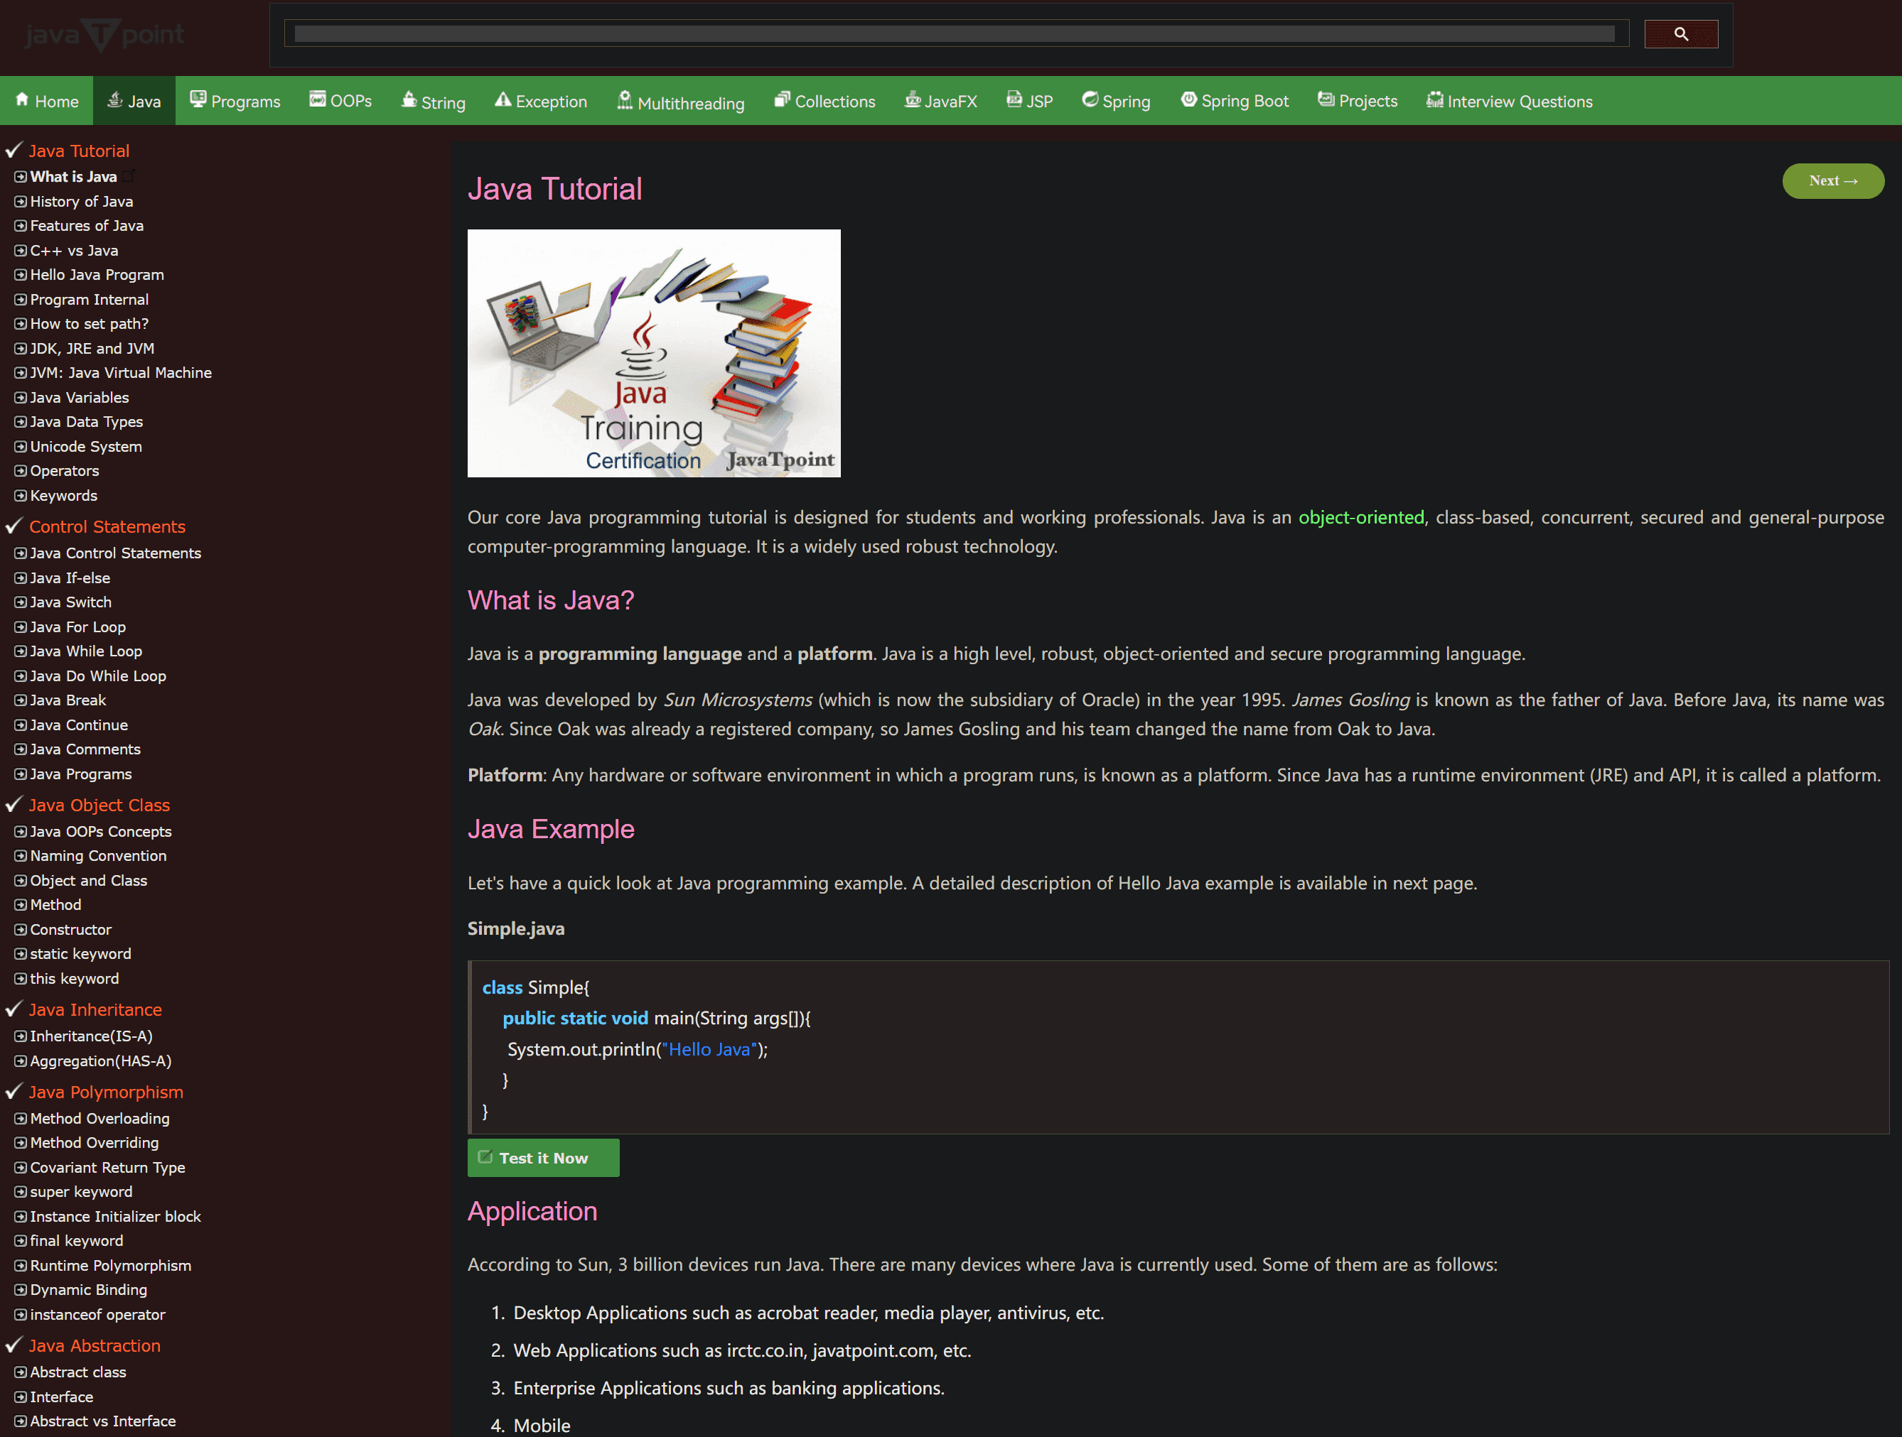Click the search magnifier icon
Screen dimensions: 1902x1437
(1681, 33)
